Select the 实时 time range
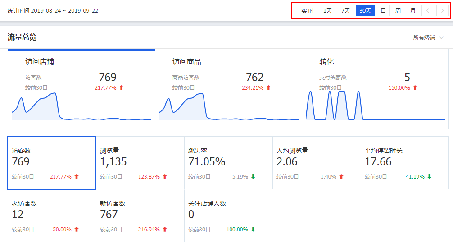 point(308,10)
